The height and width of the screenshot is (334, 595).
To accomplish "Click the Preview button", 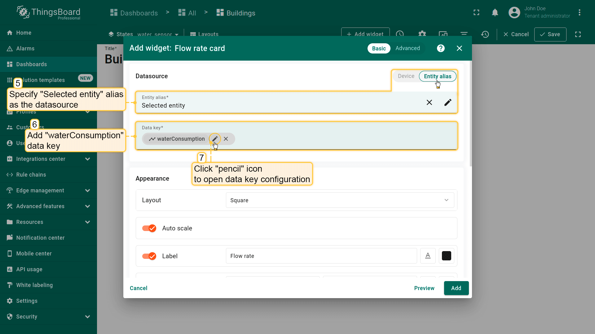I will coord(424,288).
